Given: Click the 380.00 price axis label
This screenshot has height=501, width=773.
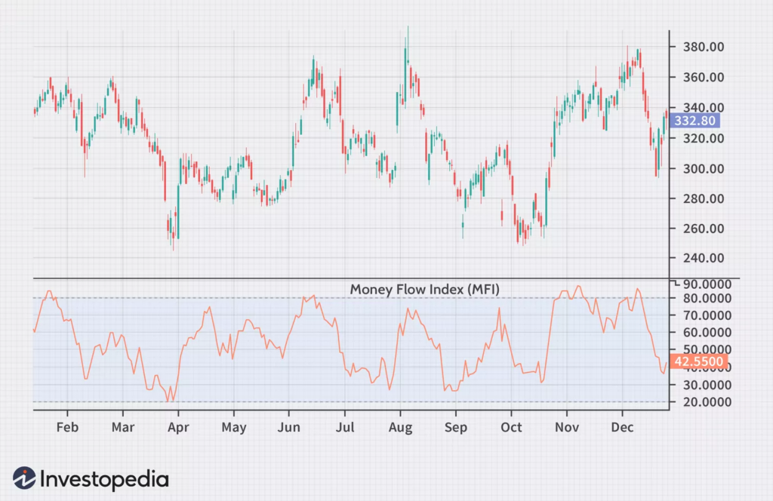Looking at the screenshot, I should 698,47.
